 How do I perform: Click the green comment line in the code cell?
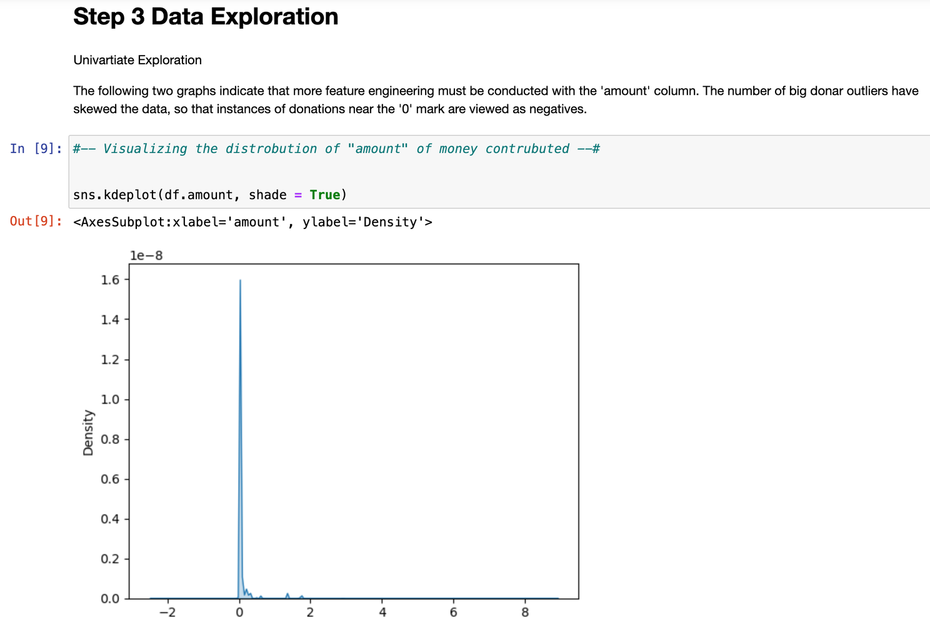336,149
